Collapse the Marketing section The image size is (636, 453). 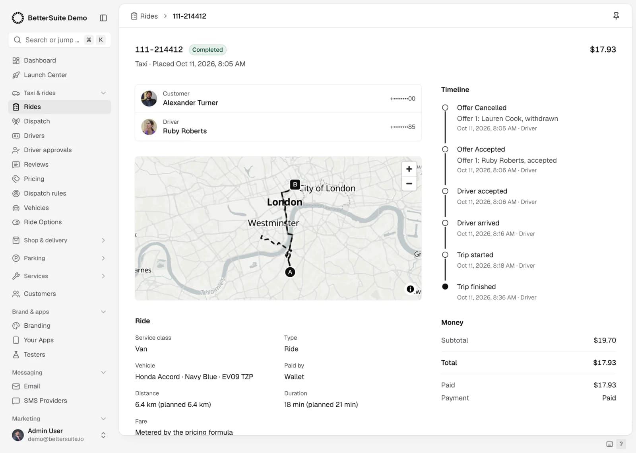click(x=103, y=419)
